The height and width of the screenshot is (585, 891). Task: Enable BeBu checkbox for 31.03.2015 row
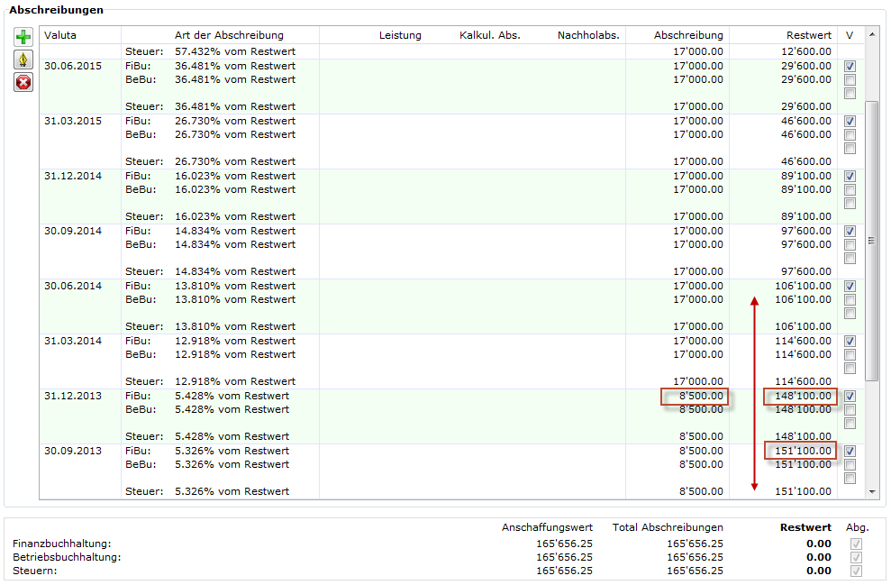(x=850, y=135)
